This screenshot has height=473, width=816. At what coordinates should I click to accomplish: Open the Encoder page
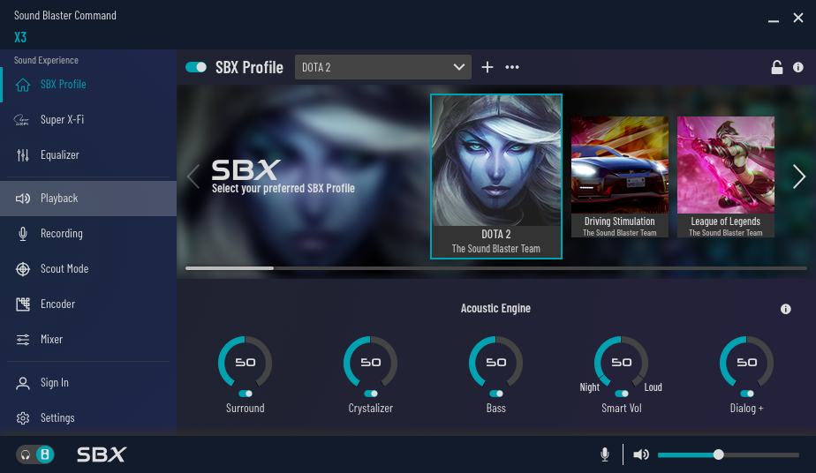88,304
